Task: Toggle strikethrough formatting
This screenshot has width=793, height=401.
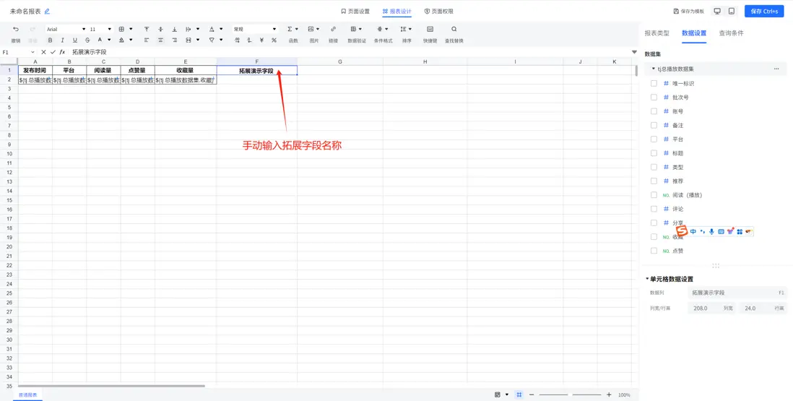Action: (x=87, y=40)
